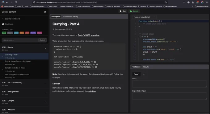Open the Interview questions bookmark folder

tap(154, 7)
